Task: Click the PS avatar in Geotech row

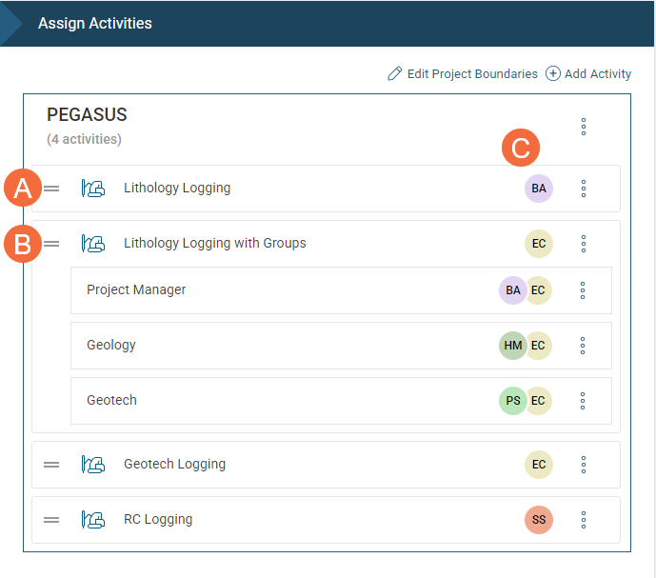Action: (x=511, y=401)
